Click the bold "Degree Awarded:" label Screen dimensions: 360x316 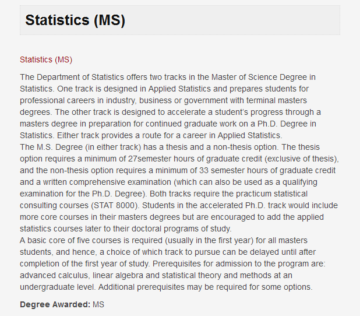point(55,304)
